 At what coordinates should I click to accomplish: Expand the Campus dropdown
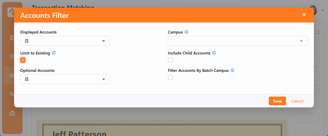pyautogui.click(x=238, y=41)
